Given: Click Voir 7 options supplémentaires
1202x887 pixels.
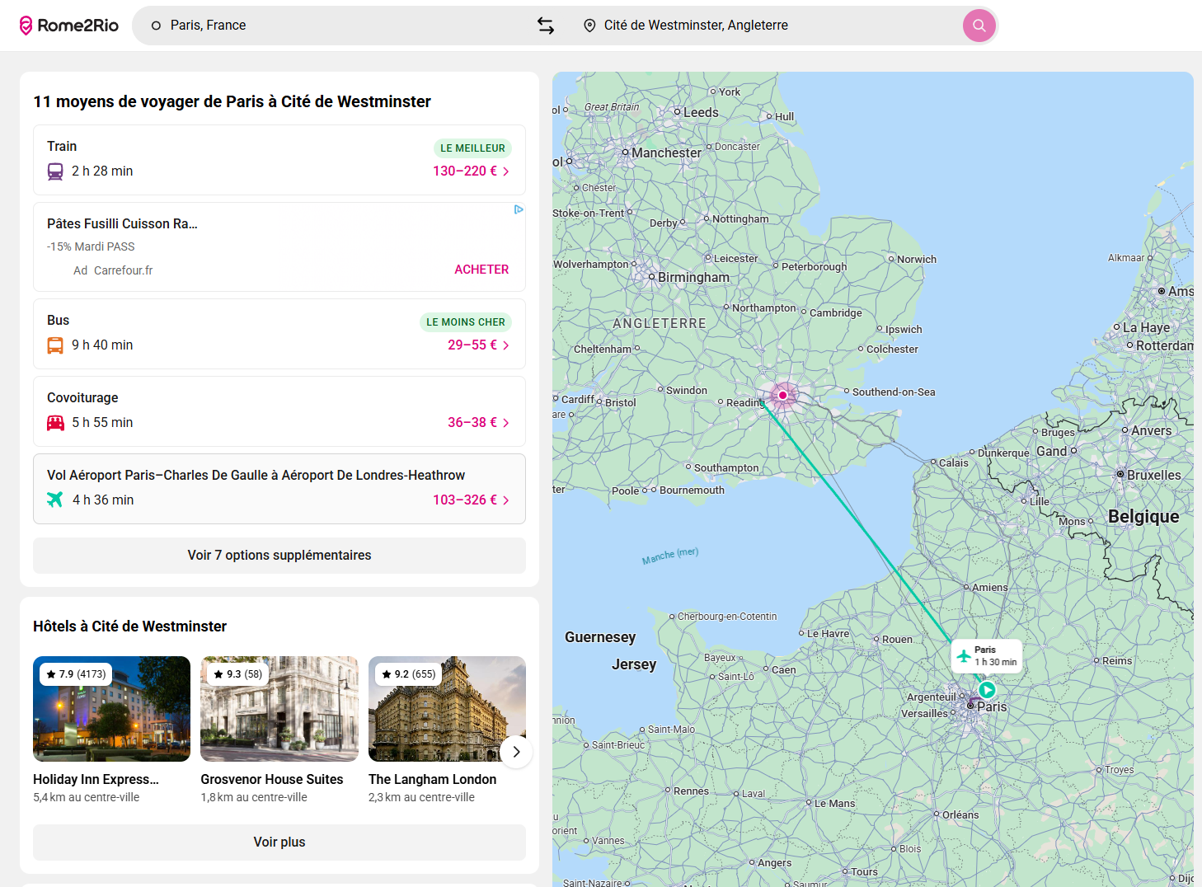Looking at the screenshot, I should [x=279, y=556].
